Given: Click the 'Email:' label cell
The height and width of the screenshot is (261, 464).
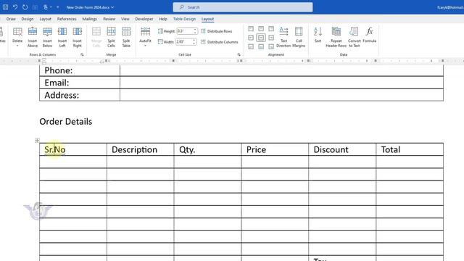Looking at the screenshot, I should (x=80, y=83).
